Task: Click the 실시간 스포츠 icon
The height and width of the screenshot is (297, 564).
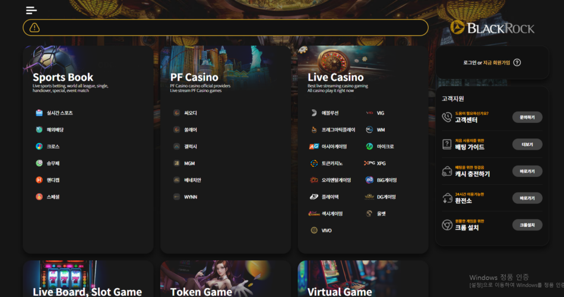Action: (x=39, y=113)
